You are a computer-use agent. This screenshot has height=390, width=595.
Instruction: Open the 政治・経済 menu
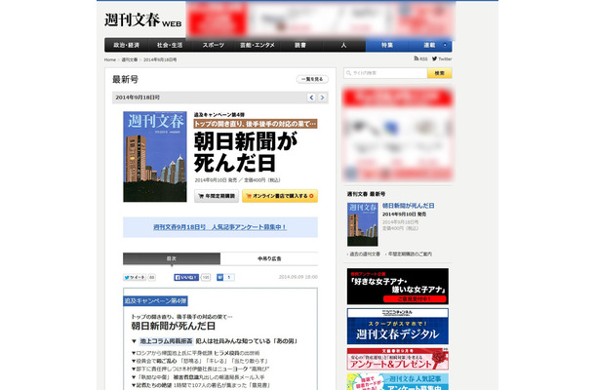pos(127,45)
